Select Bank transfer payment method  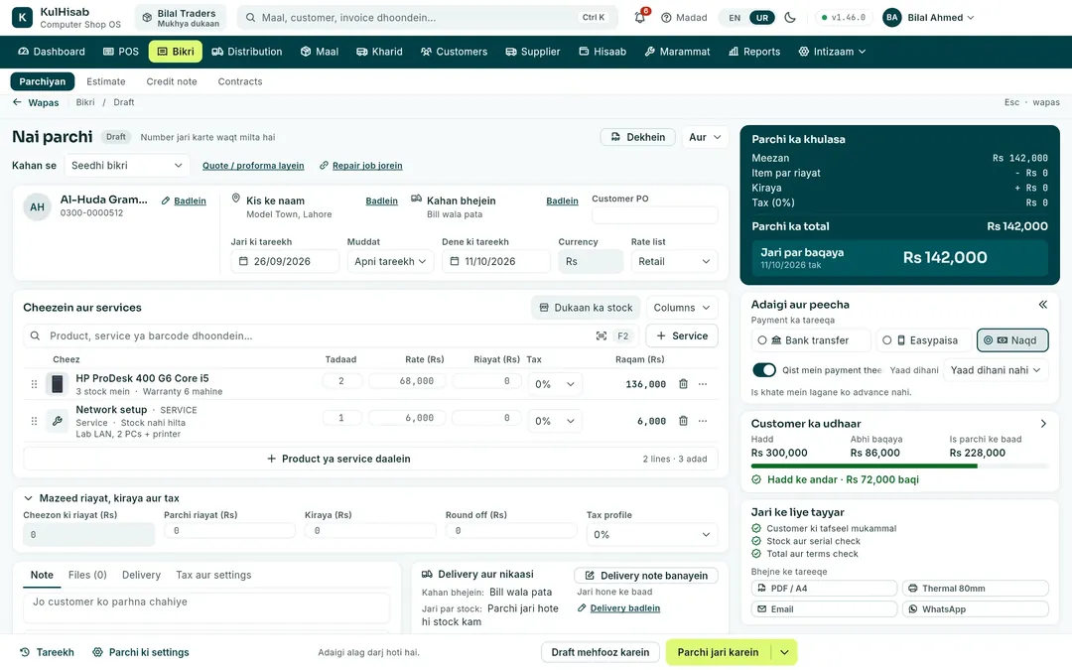point(811,339)
